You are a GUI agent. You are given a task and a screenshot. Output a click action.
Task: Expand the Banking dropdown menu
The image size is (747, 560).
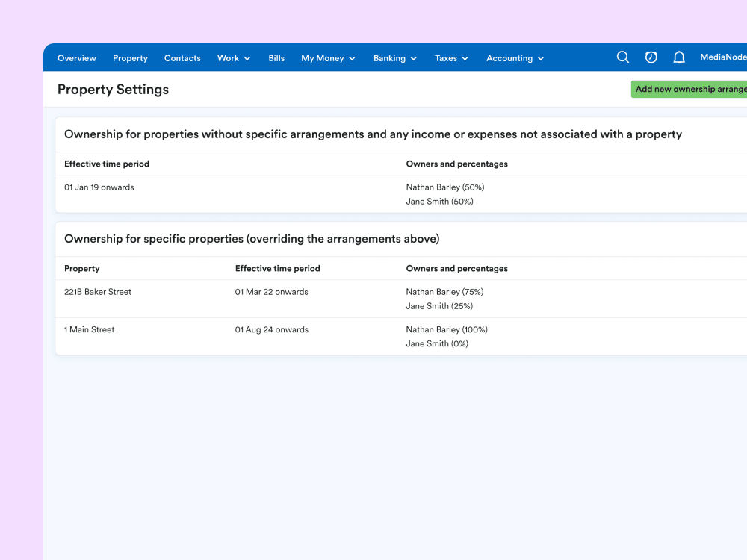point(395,58)
